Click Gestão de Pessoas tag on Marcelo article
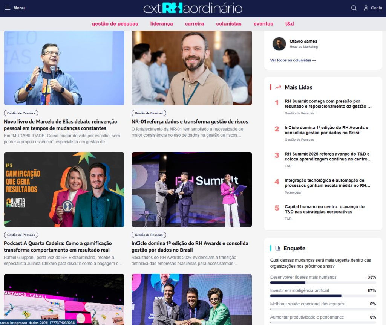The image size is (386, 325). coord(21,113)
